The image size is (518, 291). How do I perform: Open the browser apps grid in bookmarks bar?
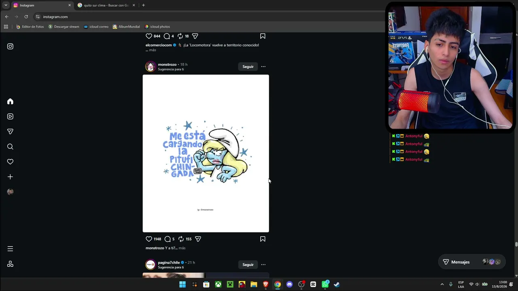[6, 27]
